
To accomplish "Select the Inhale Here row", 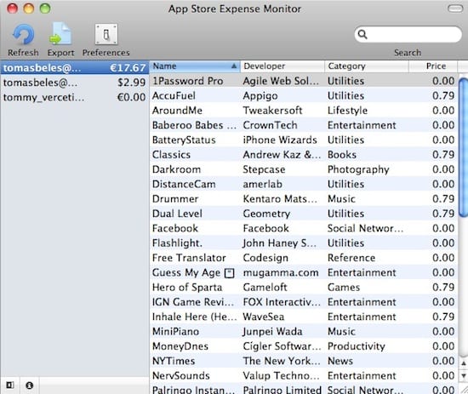I will coord(304,317).
